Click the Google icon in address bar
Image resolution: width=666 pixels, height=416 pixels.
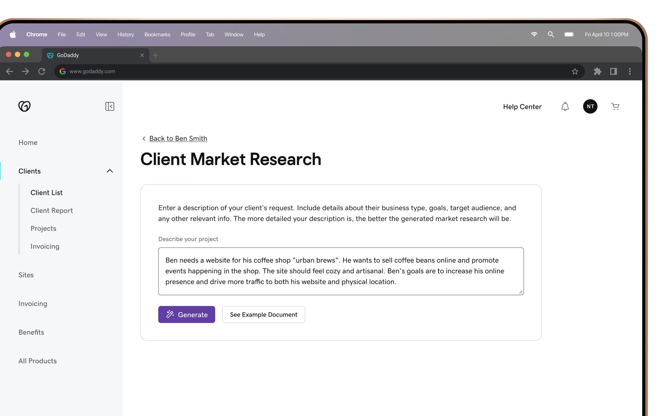(x=63, y=71)
